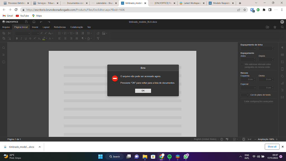The image size is (286, 161).
Task: Enable underline formatting
Action: [x=26, y=38]
